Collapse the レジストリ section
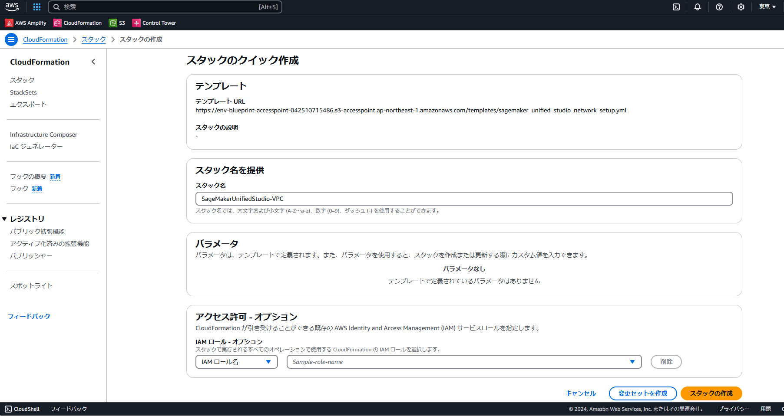 pos(4,219)
